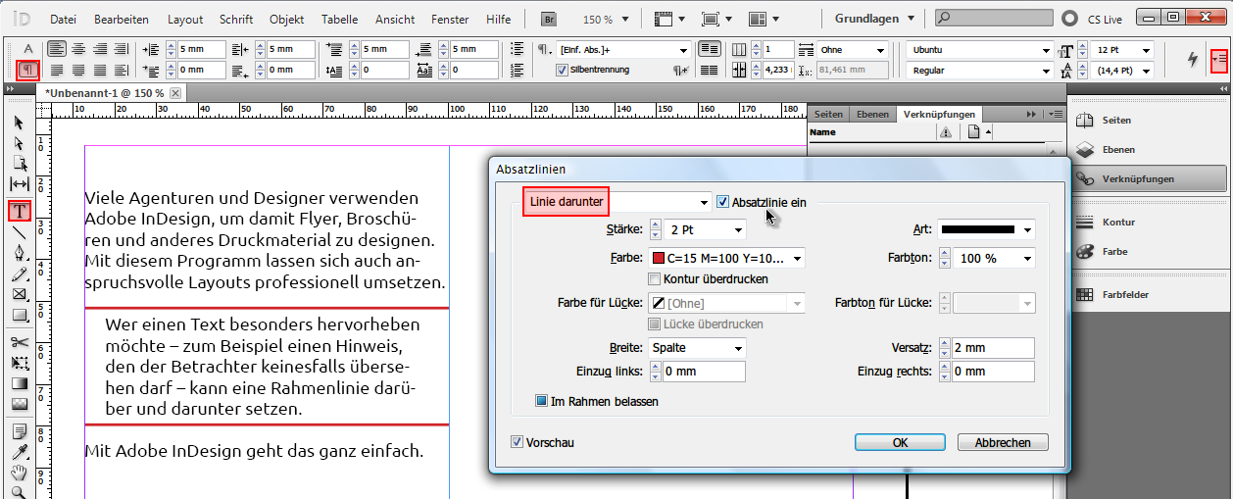Switch to the Ebenen panel tab
This screenshot has width=1233, height=499.
coord(873,115)
